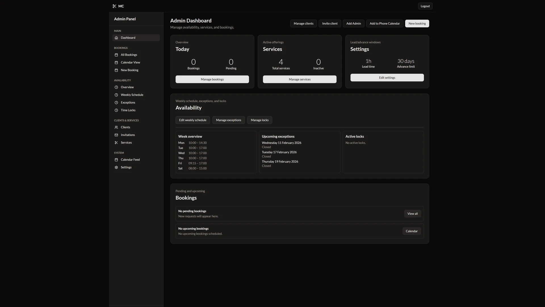Open Invitations in sidebar
Image resolution: width=545 pixels, height=307 pixels.
pos(136,135)
